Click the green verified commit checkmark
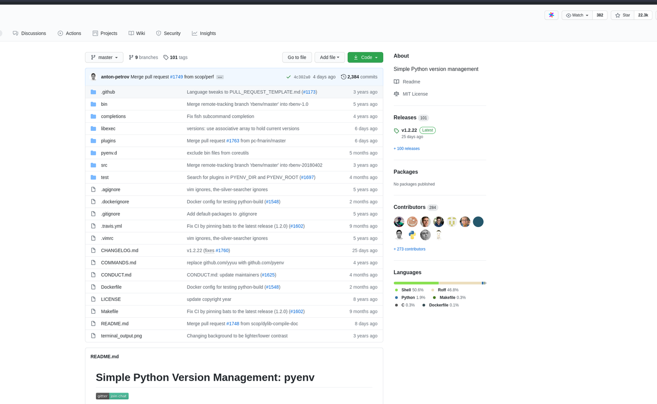 pos(288,77)
